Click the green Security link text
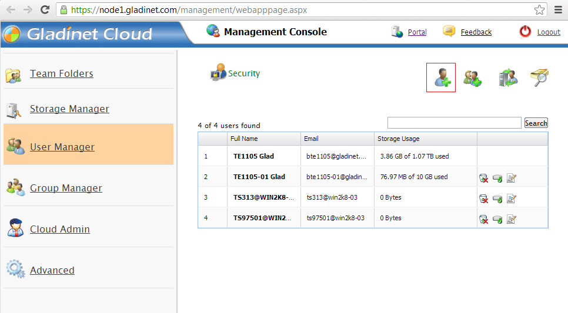Viewport: 568px width, 313px height. coord(244,73)
